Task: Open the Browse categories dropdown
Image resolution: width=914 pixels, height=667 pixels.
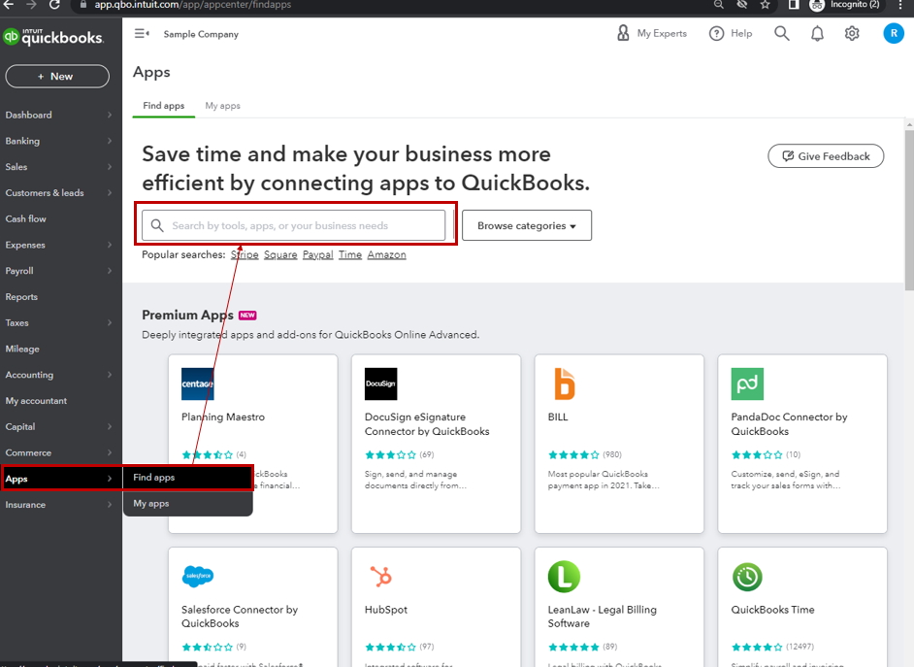Action: click(x=527, y=225)
